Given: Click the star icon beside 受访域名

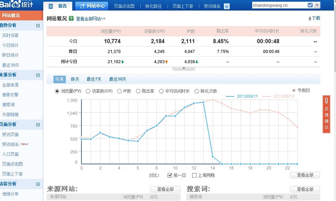Looking at the screenshot, I should [227, 6].
